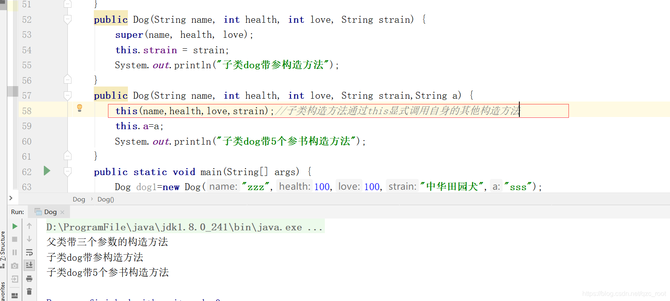Click the 'Run:' panel label
Viewport: 670px width, 301px height.
[17, 212]
